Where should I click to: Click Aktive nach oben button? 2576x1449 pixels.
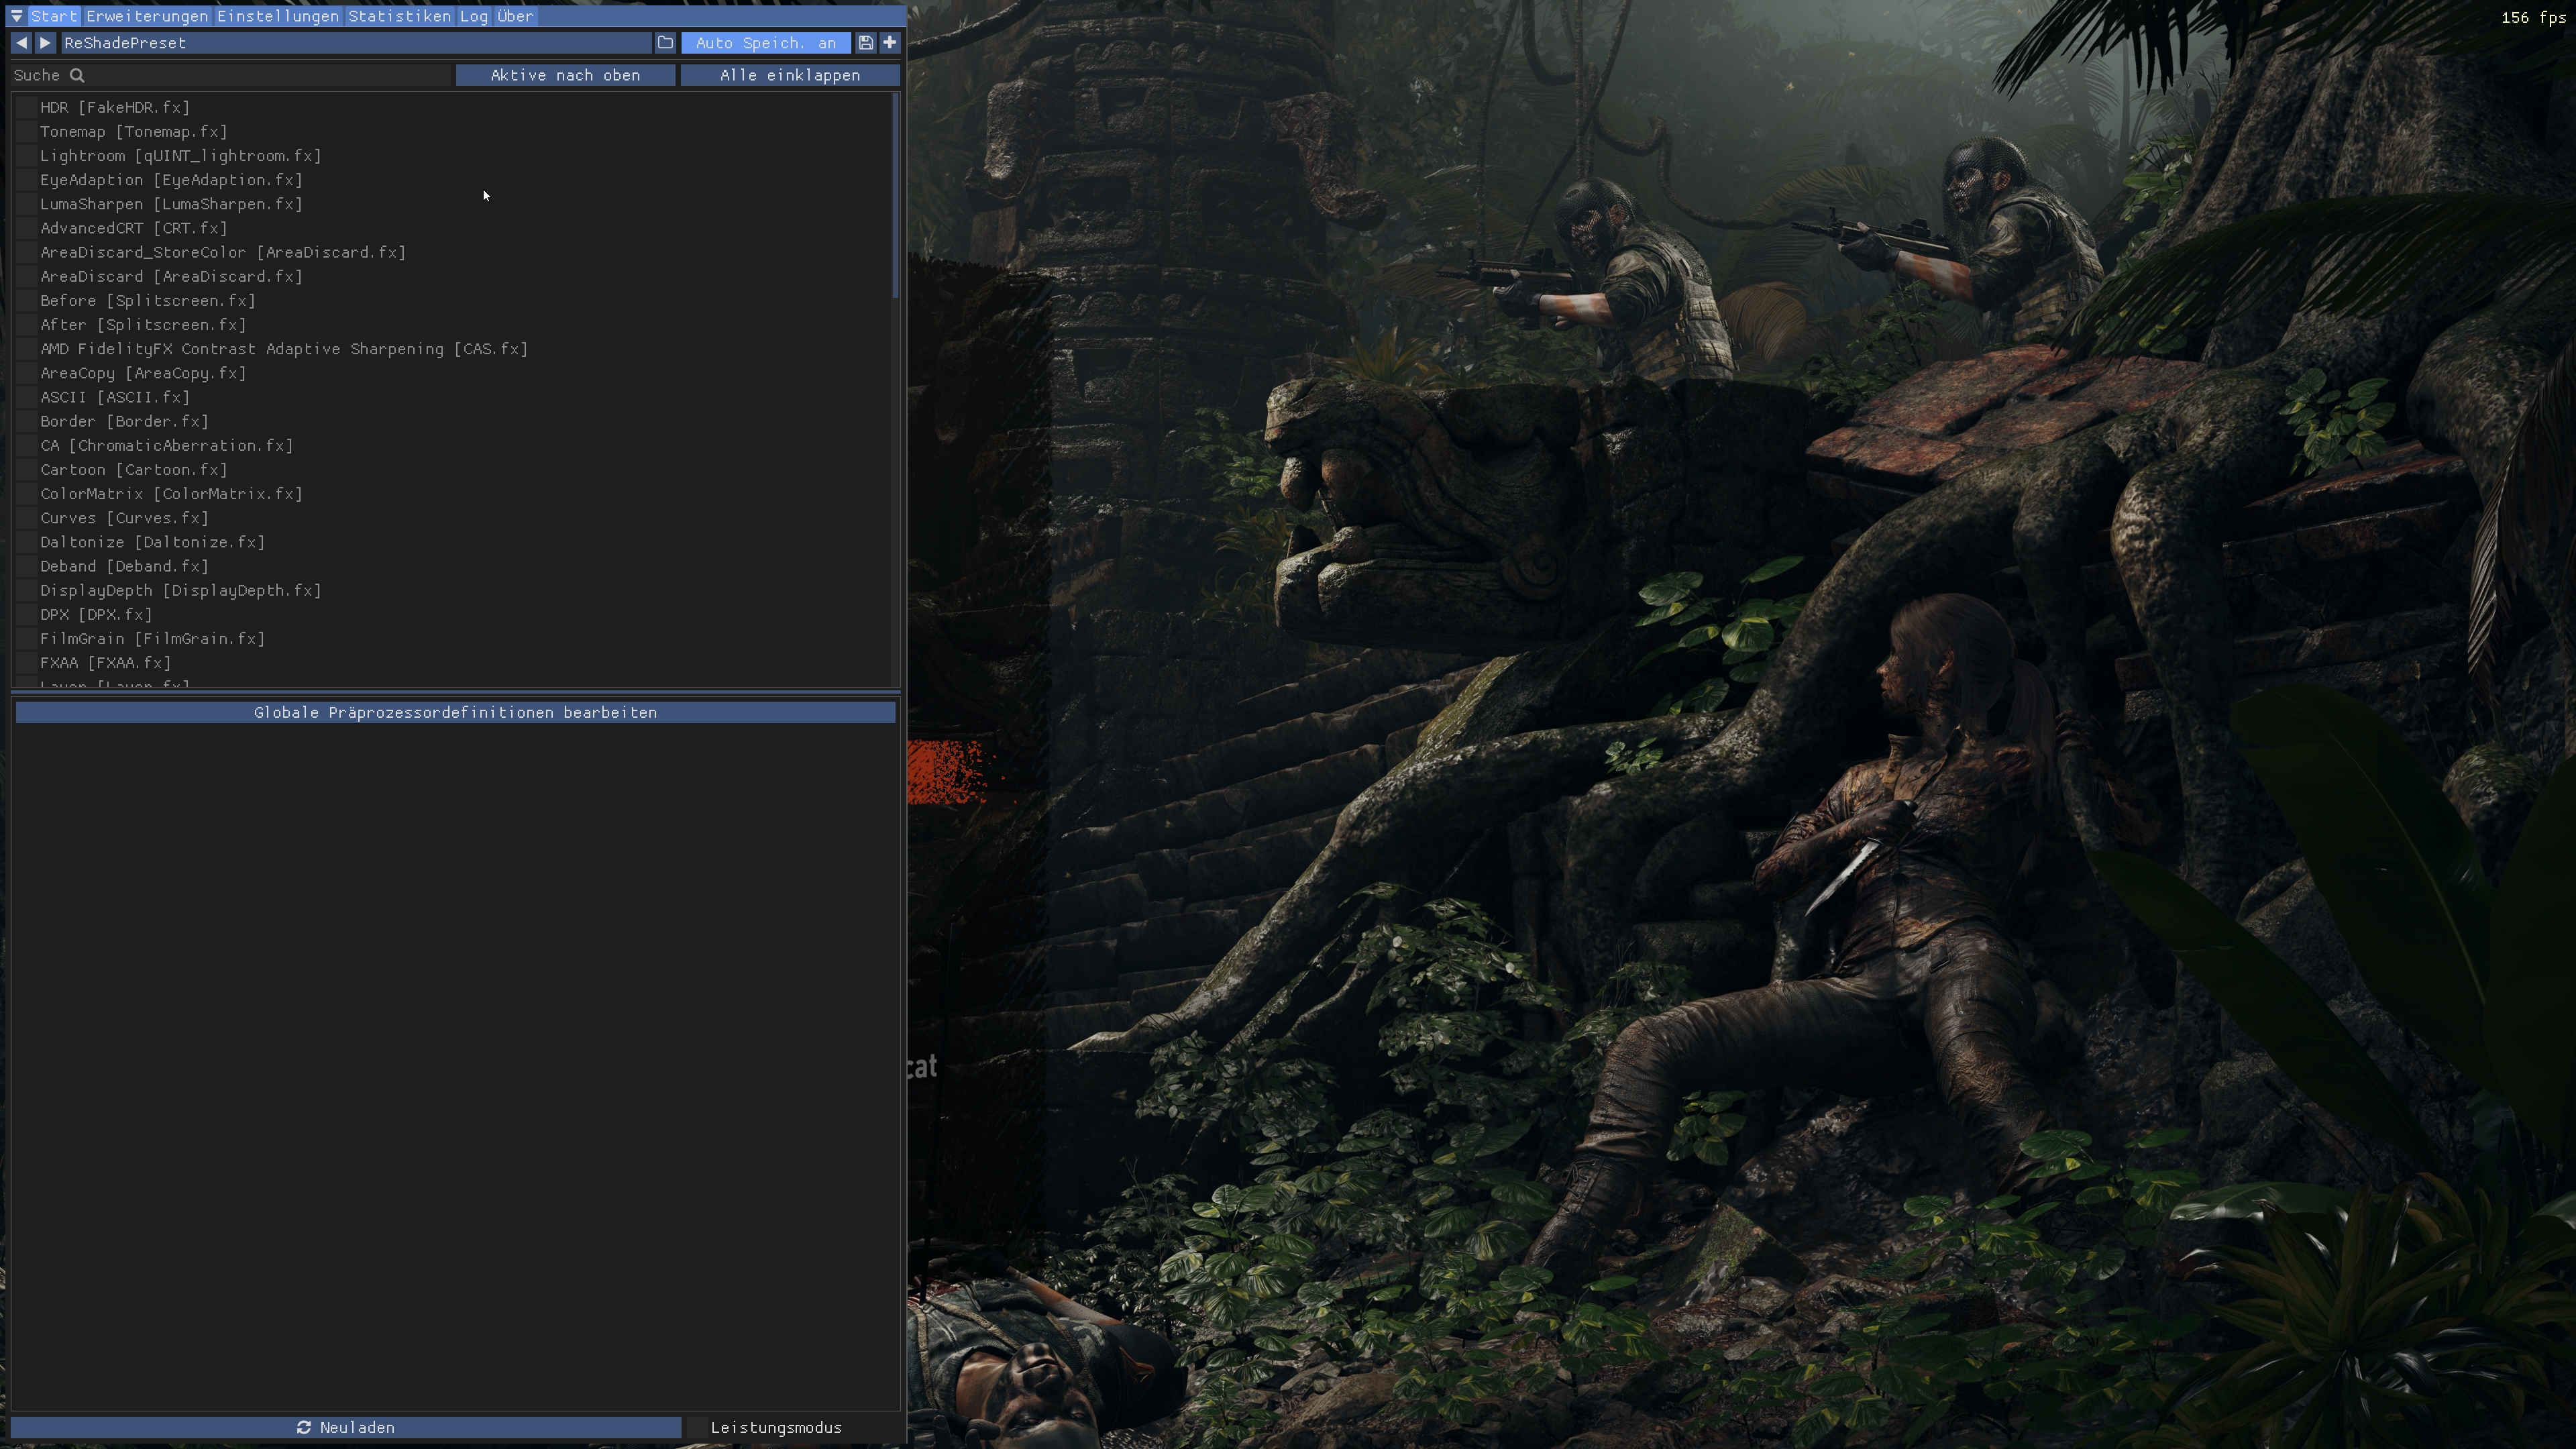pyautogui.click(x=565, y=75)
